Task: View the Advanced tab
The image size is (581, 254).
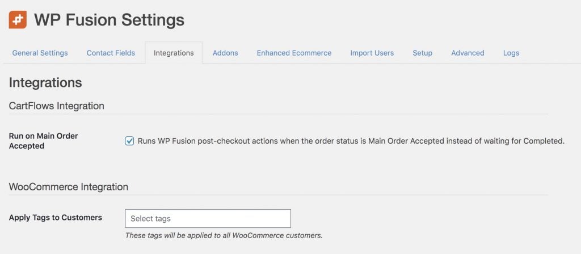Action: tap(468, 53)
